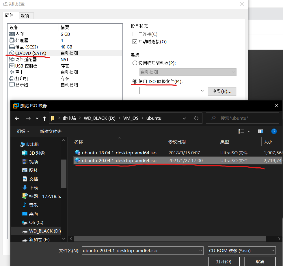This screenshot has width=283, height=266.
Task: Toggle the preview pane icon in toolbar
Action: (x=260, y=131)
